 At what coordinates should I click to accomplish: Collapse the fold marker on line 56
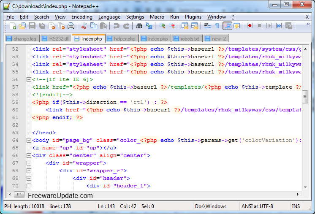tap(29, 80)
